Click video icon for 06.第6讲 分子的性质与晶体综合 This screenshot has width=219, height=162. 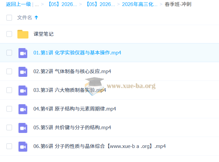pyautogui.click(x=23, y=146)
